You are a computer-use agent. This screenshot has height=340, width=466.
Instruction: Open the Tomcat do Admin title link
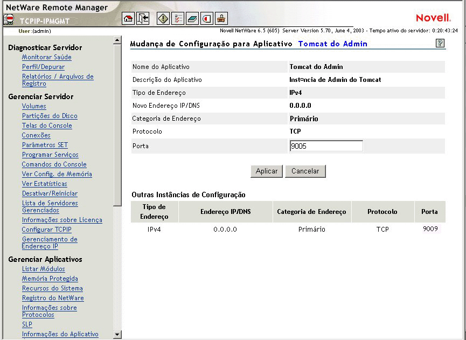tap(332, 44)
